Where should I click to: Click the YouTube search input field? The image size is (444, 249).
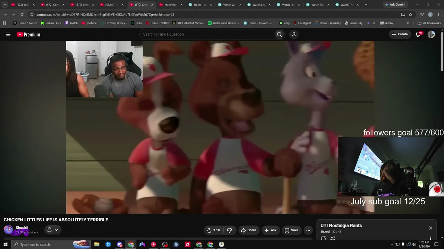tap(207, 34)
